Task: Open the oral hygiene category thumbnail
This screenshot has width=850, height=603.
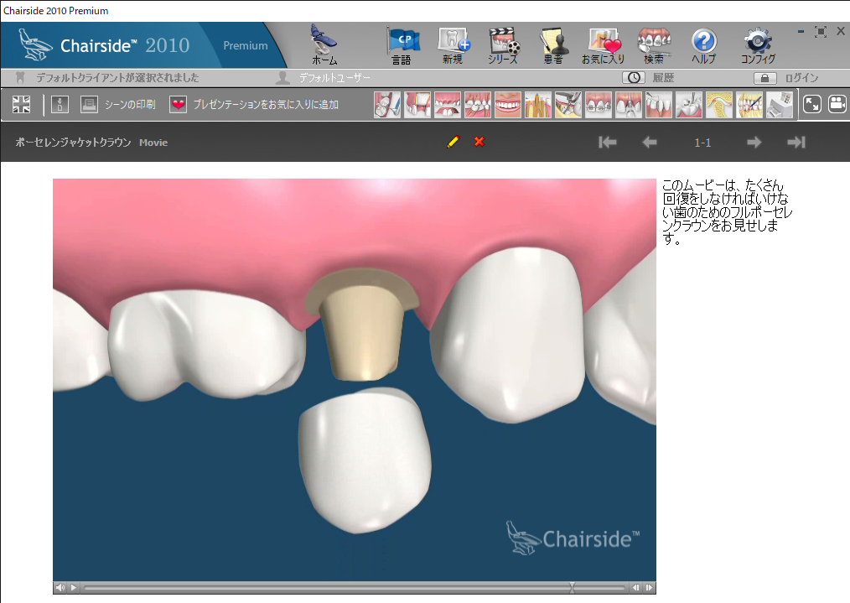Action: (749, 105)
